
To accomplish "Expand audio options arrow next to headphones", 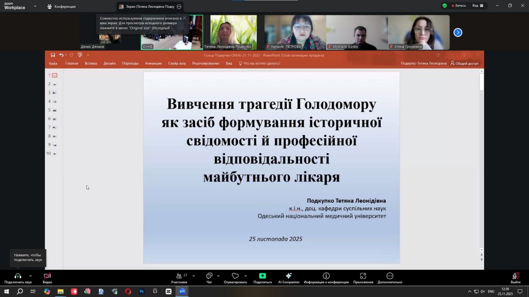I will point(30,276).
